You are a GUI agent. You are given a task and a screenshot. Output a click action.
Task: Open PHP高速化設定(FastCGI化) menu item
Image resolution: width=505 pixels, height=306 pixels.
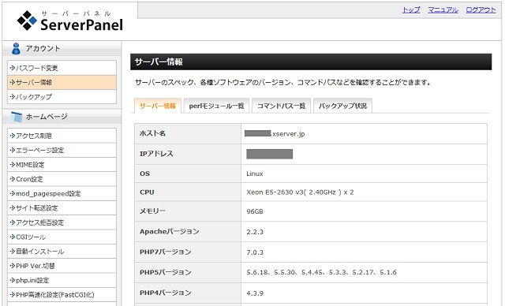62,295
